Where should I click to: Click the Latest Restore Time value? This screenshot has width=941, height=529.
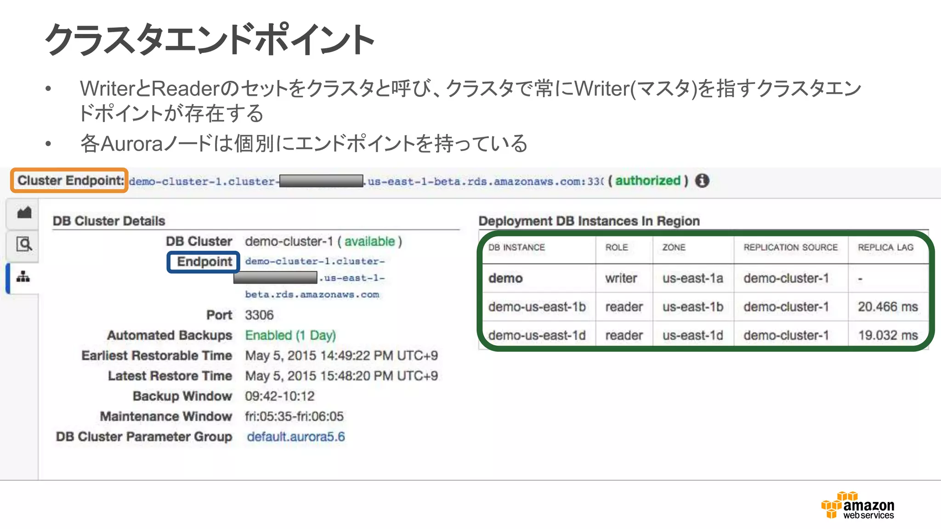pos(341,376)
